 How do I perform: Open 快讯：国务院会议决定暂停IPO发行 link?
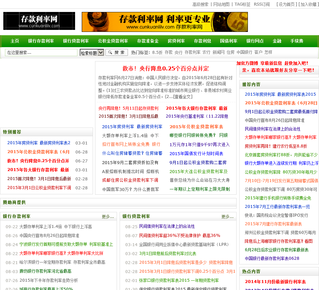[x=276, y=215]
